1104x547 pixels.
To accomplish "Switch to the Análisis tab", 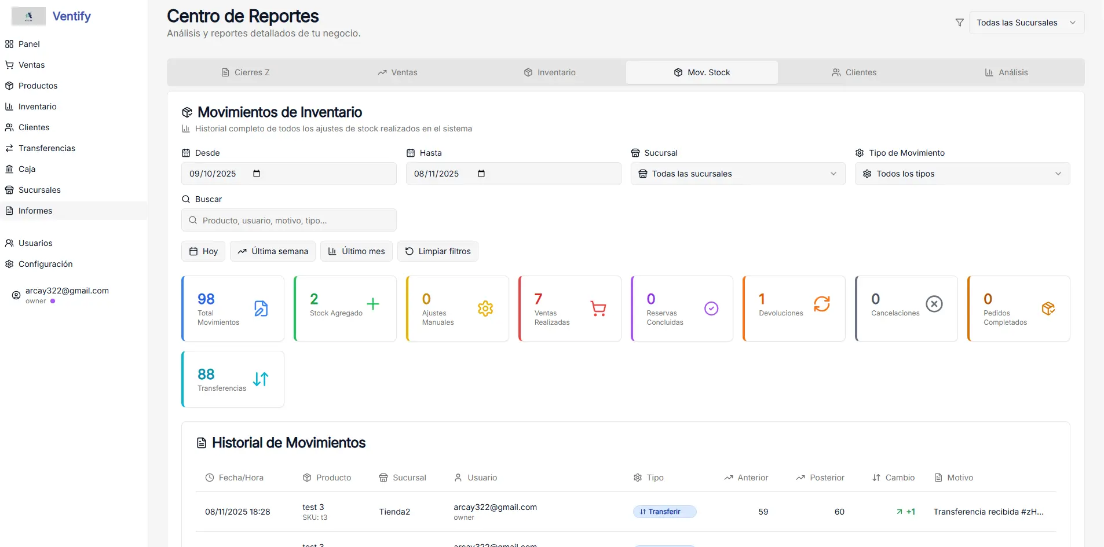I will click(1006, 72).
